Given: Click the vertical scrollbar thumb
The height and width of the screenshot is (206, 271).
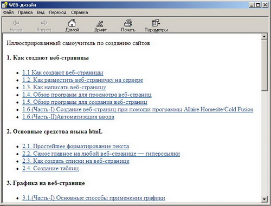Looking at the screenshot, I should [264, 65].
